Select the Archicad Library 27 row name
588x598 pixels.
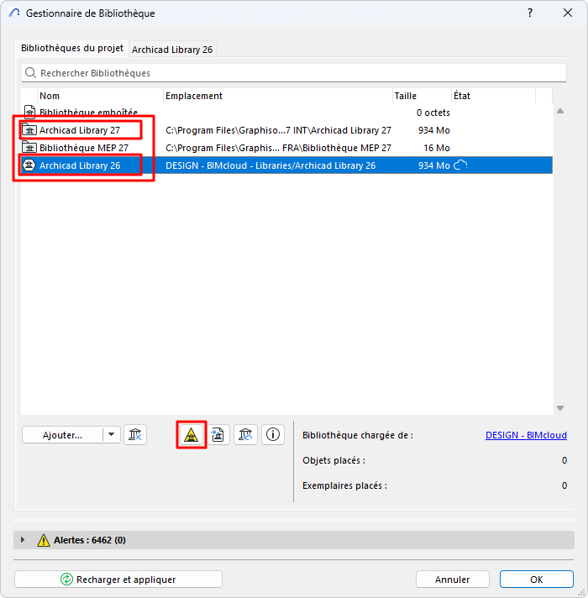click(x=80, y=130)
